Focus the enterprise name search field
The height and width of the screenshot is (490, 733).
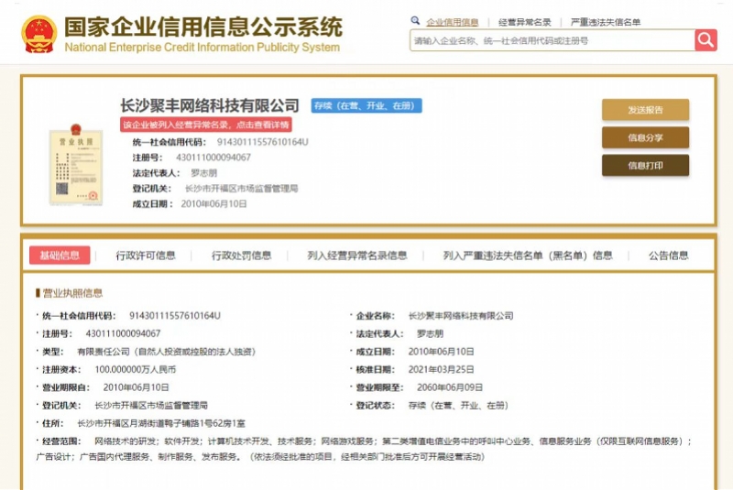point(552,40)
